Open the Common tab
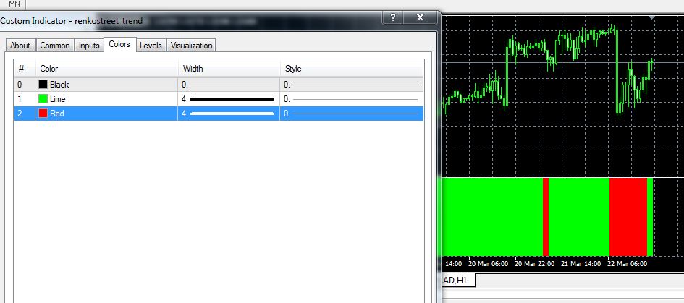Image resolution: width=684 pixels, height=303 pixels. (x=55, y=46)
